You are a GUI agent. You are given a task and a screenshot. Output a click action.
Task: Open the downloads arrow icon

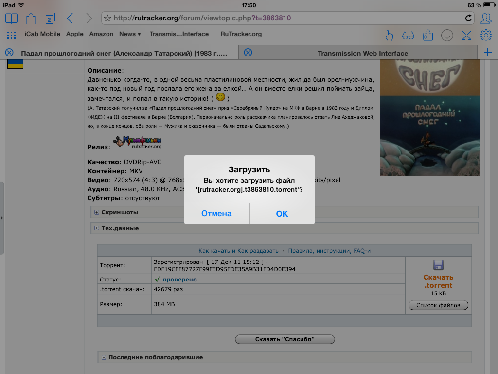coord(447,35)
